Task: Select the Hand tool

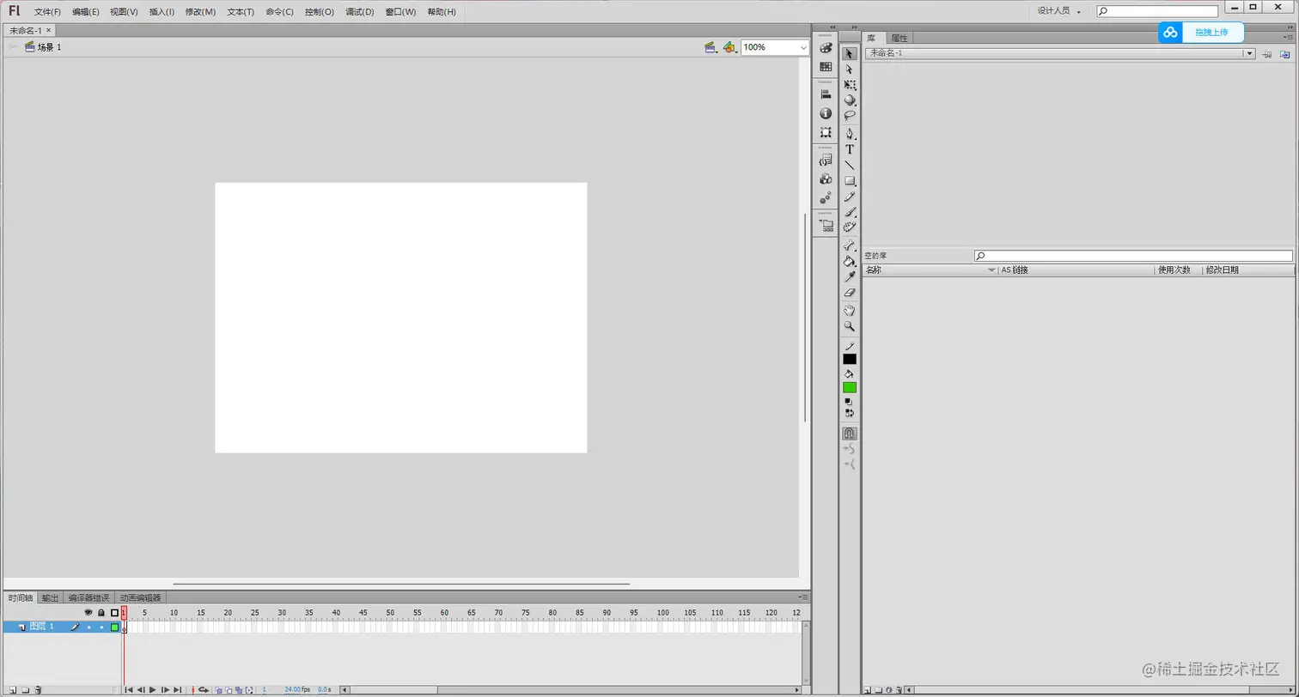Action: 849,310
